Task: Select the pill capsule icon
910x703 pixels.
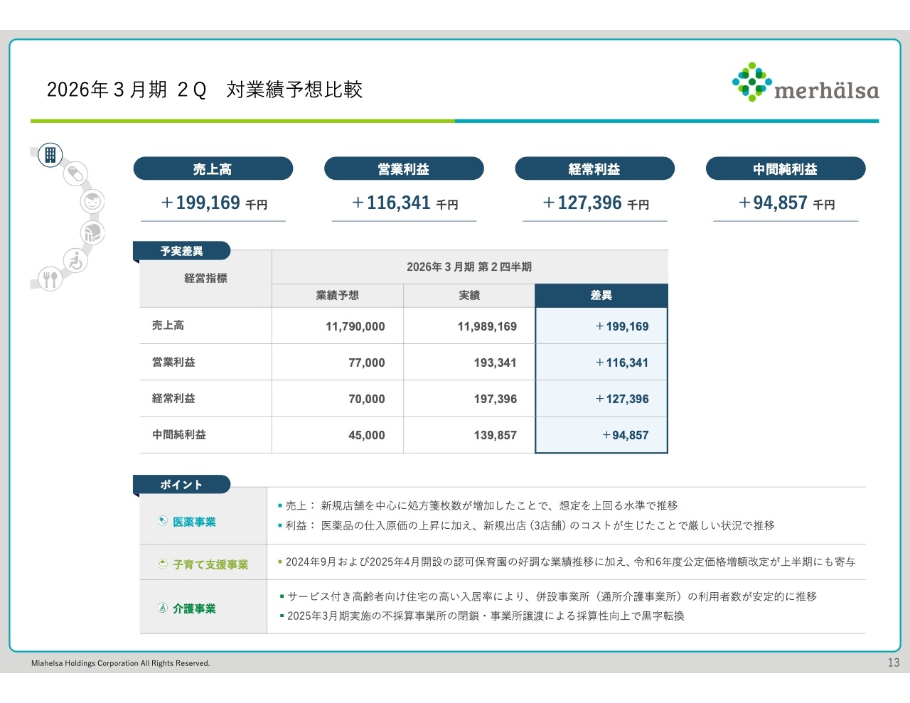Action: 75,173
